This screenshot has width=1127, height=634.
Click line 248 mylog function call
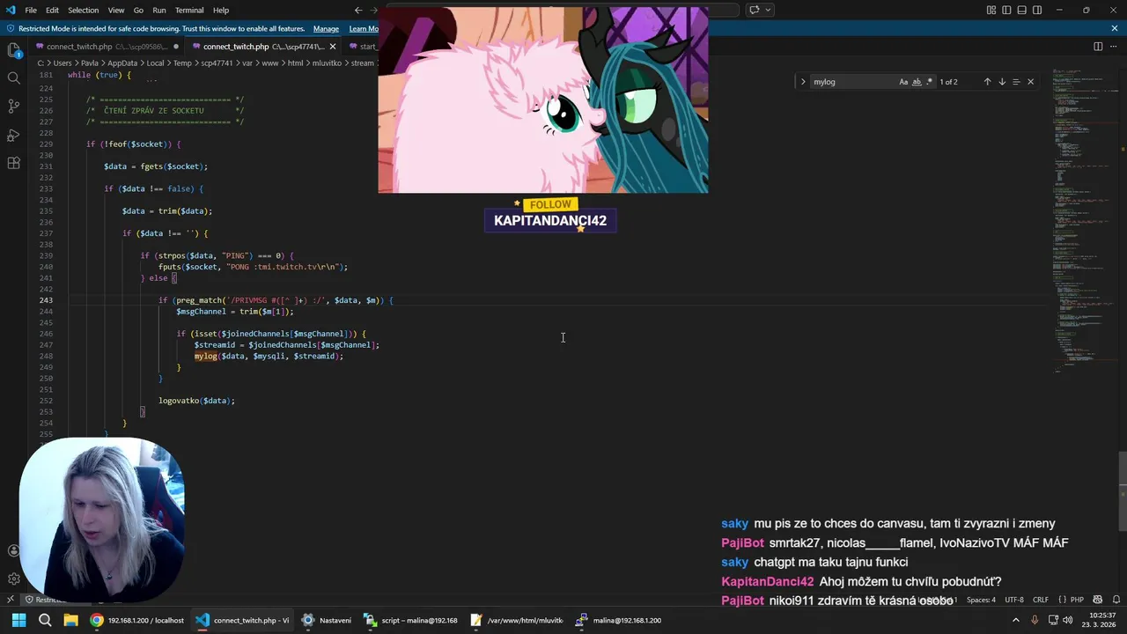269,356
